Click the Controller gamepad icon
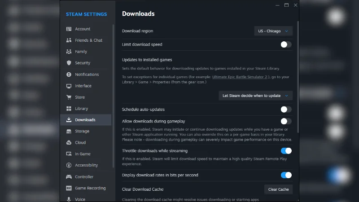 (69, 176)
